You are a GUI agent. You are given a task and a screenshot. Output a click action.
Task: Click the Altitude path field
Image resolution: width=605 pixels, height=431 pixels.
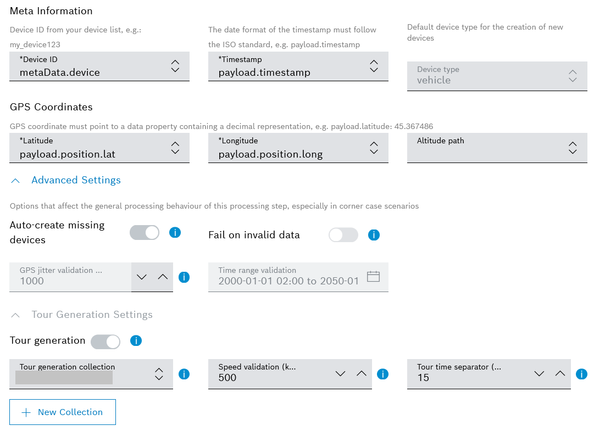489,148
